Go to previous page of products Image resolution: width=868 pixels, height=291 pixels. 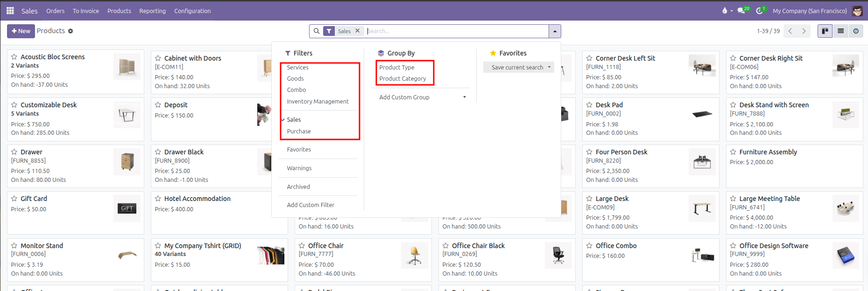tap(790, 31)
